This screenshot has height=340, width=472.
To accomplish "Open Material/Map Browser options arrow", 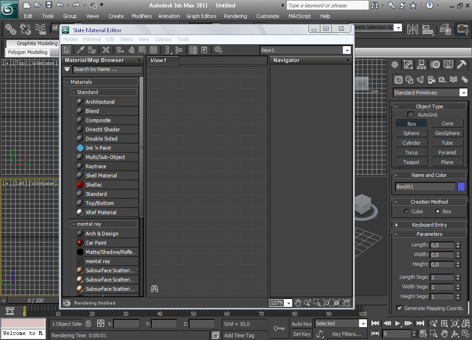I will [67, 69].
